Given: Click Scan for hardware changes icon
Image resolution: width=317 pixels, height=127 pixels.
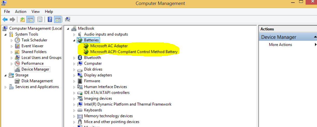Looking at the screenshot, I should point(68,19).
